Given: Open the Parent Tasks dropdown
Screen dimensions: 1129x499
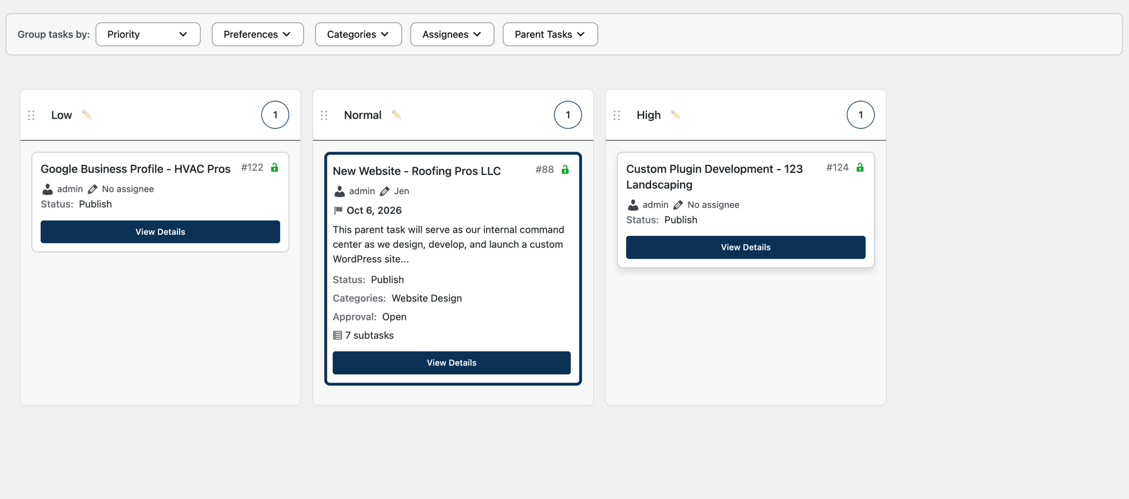Looking at the screenshot, I should (550, 34).
